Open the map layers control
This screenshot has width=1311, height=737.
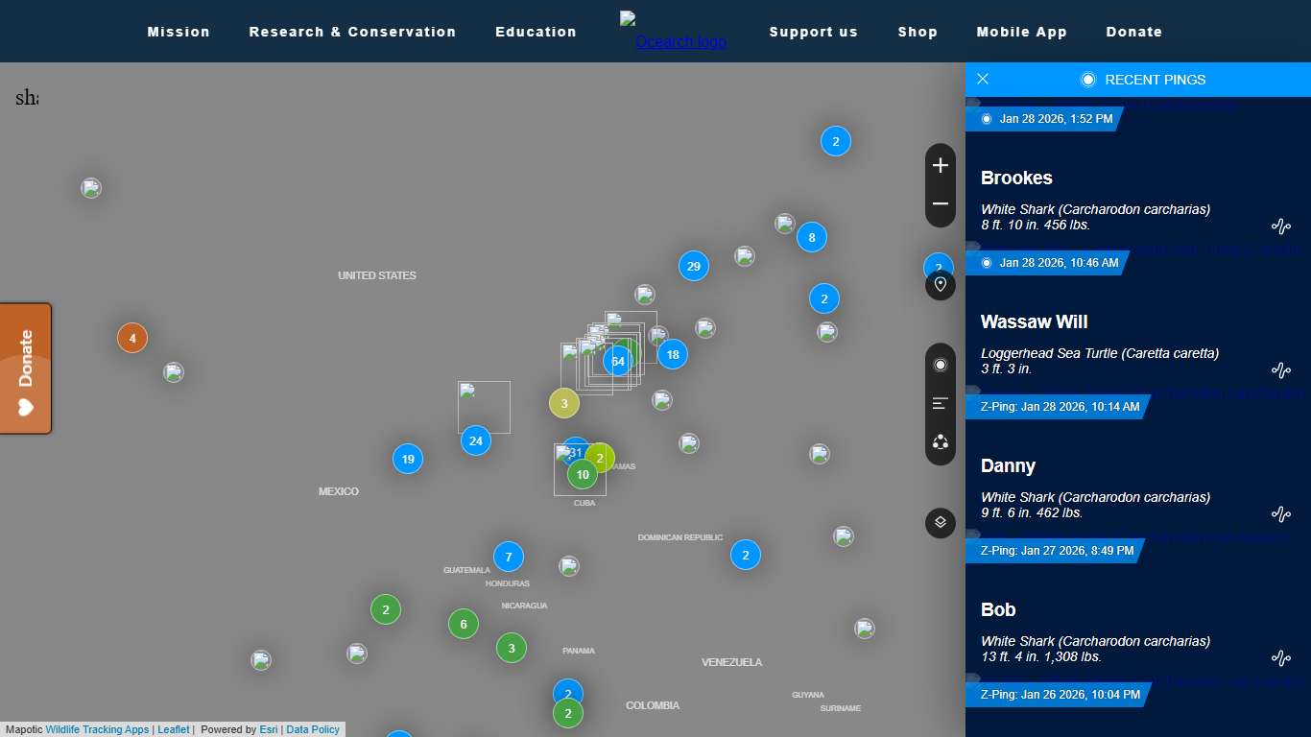pyautogui.click(x=941, y=523)
